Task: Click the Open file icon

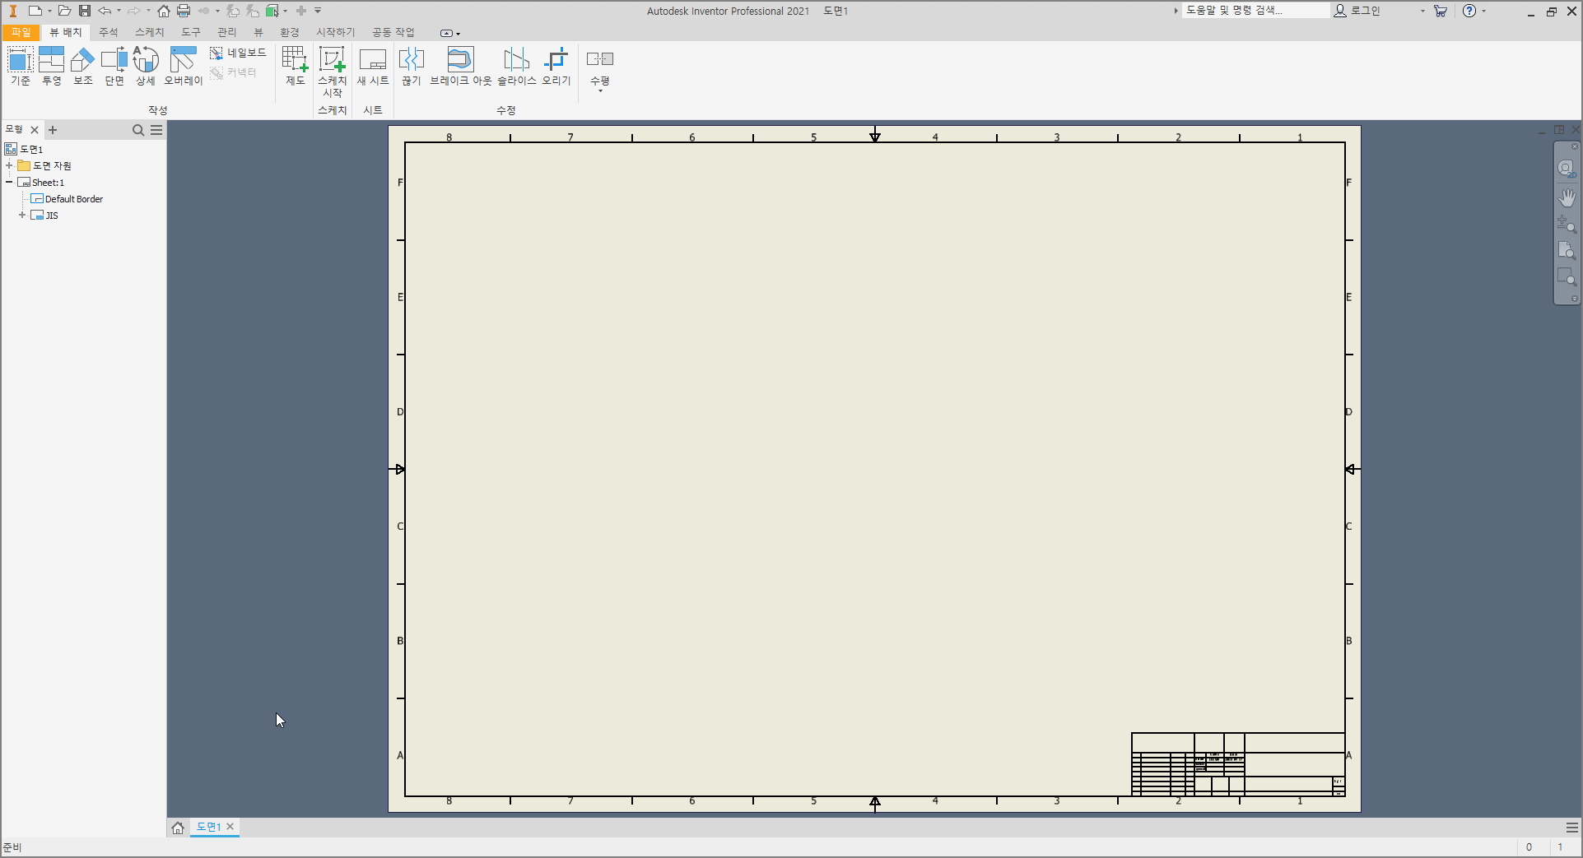Action: tap(64, 11)
